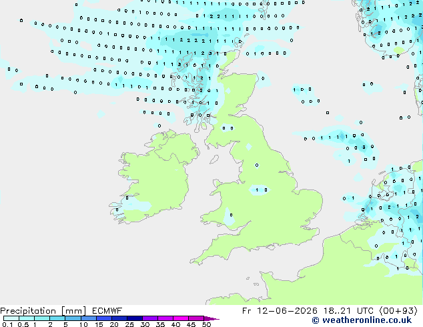Click legend scale value '20'

pyautogui.click(x=114, y=324)
